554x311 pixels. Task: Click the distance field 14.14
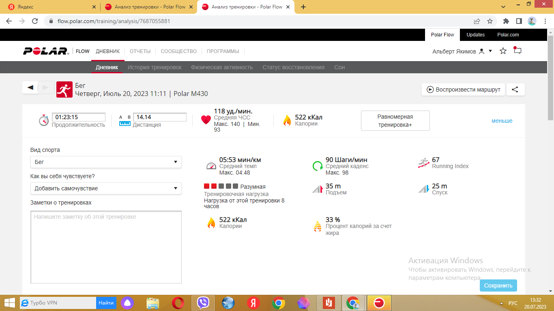pos(160,117)
